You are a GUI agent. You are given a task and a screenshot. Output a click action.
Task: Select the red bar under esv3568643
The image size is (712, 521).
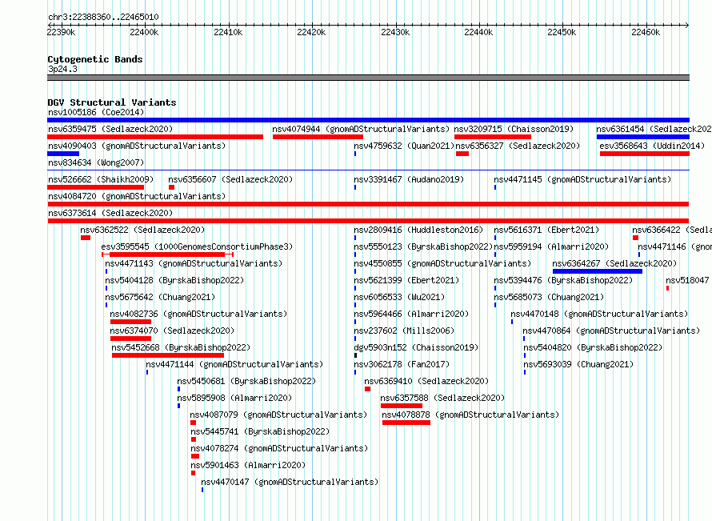pos(645,154)
